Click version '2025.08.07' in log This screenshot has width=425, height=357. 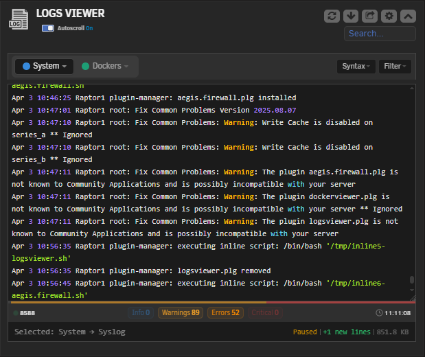(275, 110)
